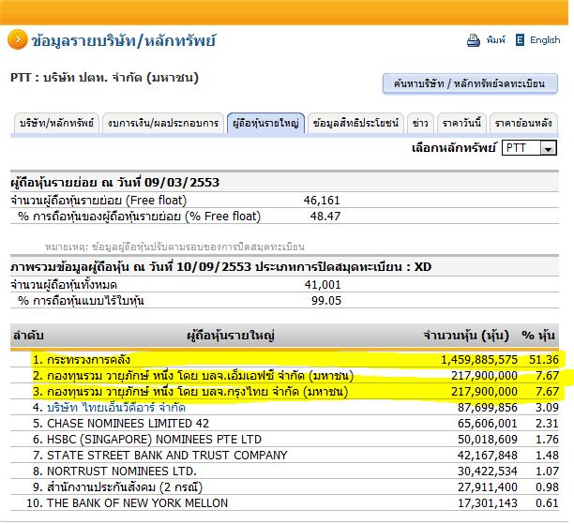The height and width of the screenshot is (524, 574).
Task: Select share count 30,422,534
Action: (x=488, y=471)
